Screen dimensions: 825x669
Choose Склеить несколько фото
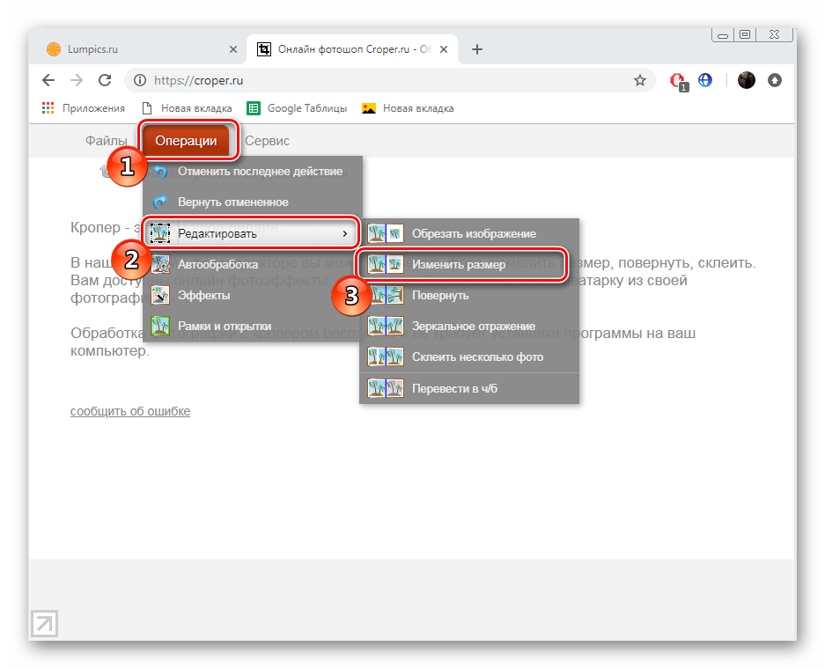[468, 357]
